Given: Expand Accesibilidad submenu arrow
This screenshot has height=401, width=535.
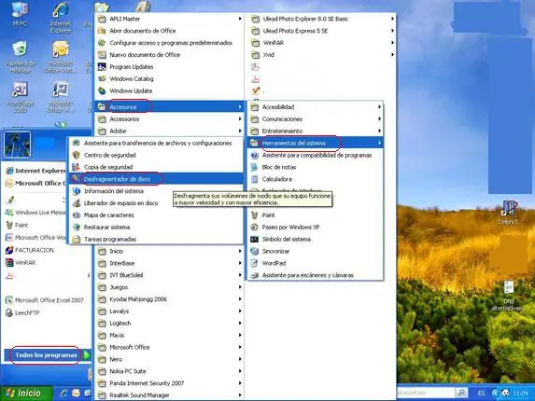Looking at the screenshot, I should 379,107.
